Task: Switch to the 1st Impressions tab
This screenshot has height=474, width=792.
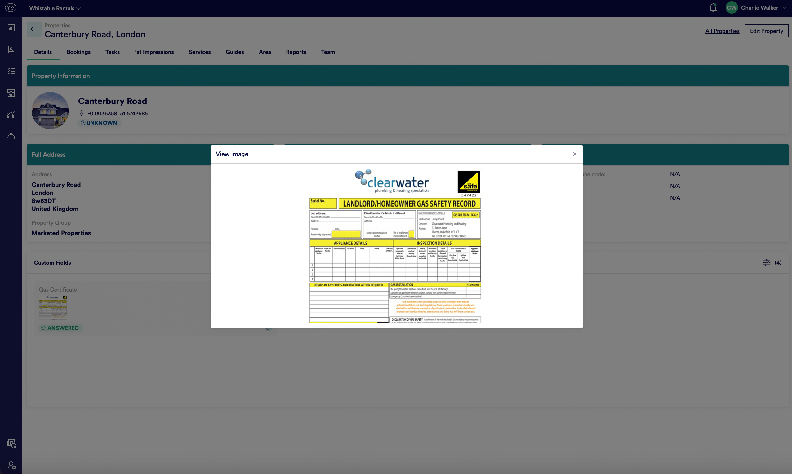Action: click(154, 52)
